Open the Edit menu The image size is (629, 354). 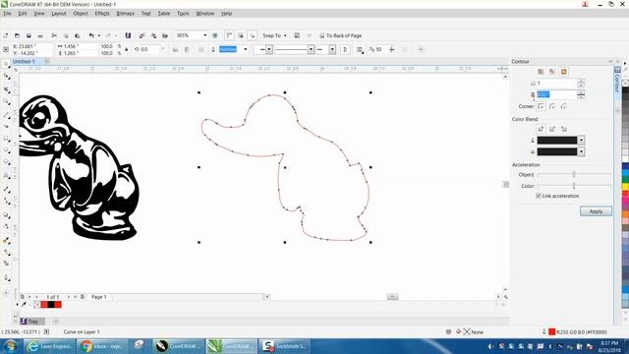(23, 13)
